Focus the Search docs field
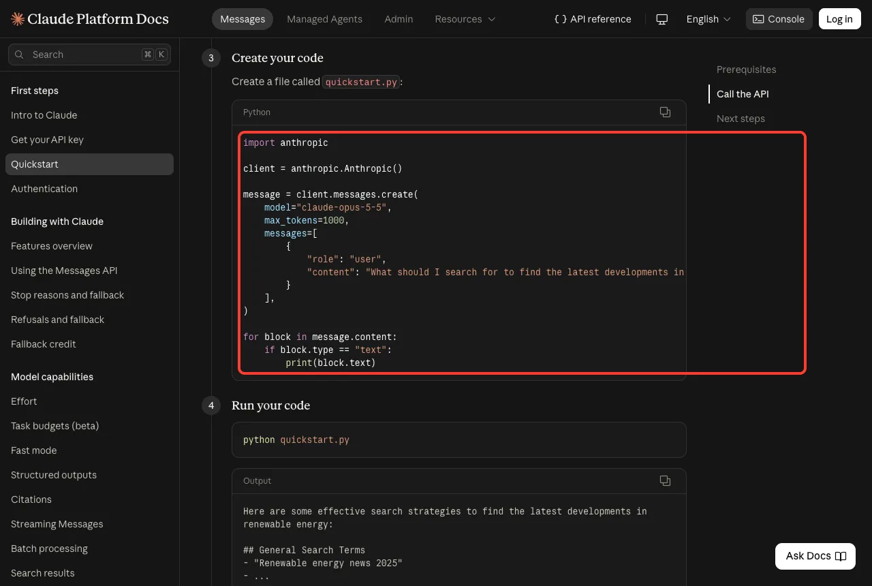872x586 pixels. coord(89,55)
